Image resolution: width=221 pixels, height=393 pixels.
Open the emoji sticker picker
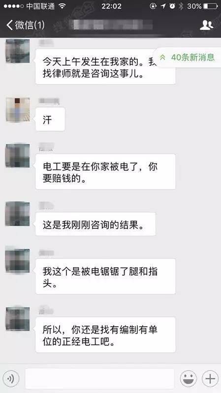click(189, 378)
